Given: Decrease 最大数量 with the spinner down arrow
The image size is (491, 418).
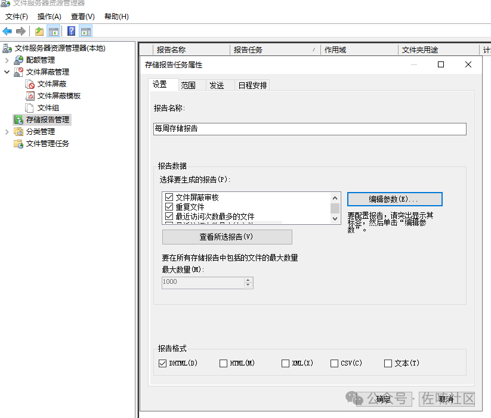Looking at the screenshot, I should click(x=248, y=285).
